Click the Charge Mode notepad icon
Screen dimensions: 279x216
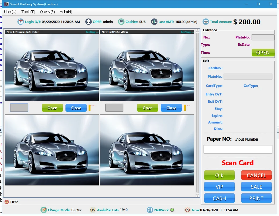[43, 210]
